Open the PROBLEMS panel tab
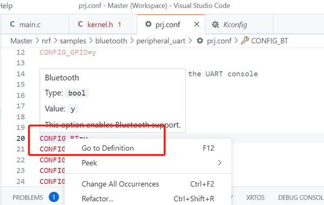 (28, 197)
